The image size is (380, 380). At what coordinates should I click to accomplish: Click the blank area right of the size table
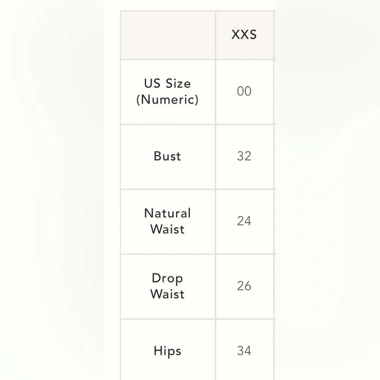(x=327, y=190)
